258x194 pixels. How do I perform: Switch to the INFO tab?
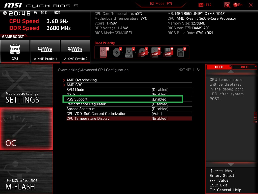(244, 67)
